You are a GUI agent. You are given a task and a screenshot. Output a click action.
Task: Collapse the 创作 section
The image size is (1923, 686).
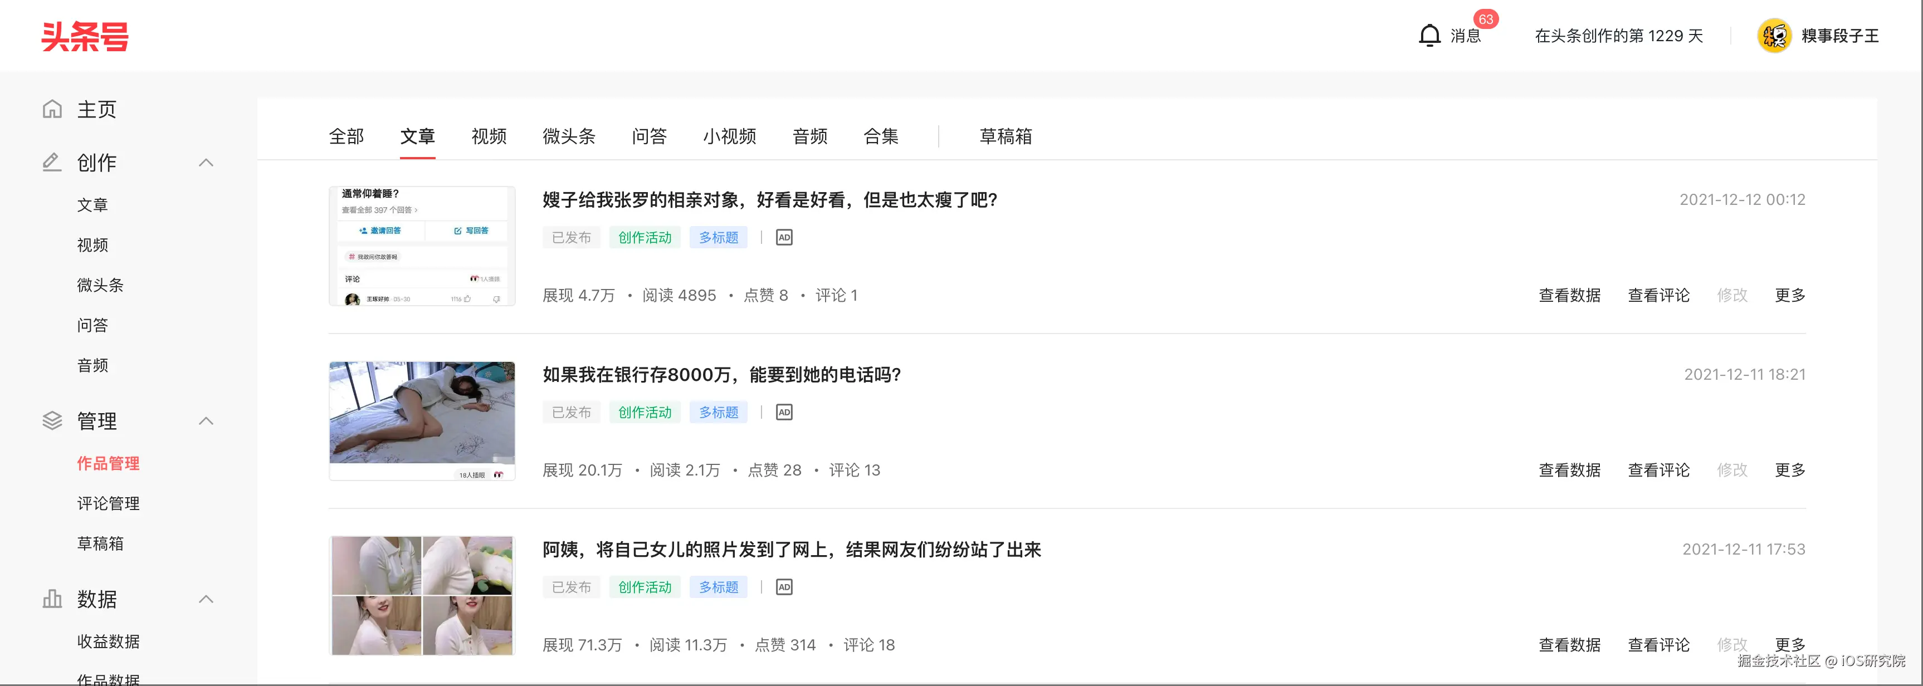(x=206, y=162)
